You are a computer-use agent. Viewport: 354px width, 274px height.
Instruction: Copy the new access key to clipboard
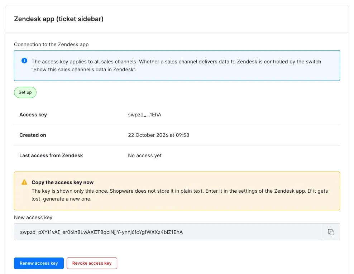[x=331, y=232]
